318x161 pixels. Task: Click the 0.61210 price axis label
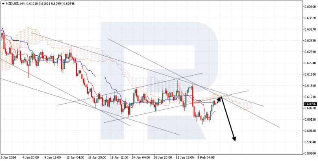[x=310, y=97]
